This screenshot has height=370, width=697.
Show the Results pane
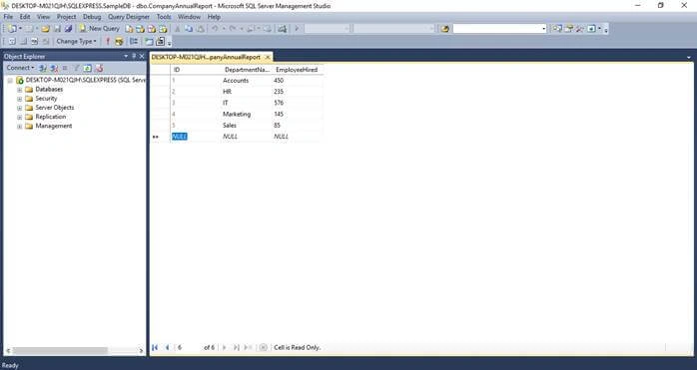coord(46,41)
